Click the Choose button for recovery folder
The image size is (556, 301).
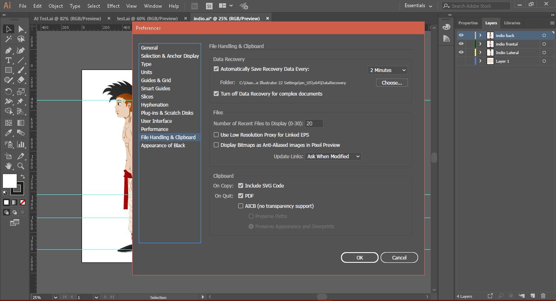(391, 83)
